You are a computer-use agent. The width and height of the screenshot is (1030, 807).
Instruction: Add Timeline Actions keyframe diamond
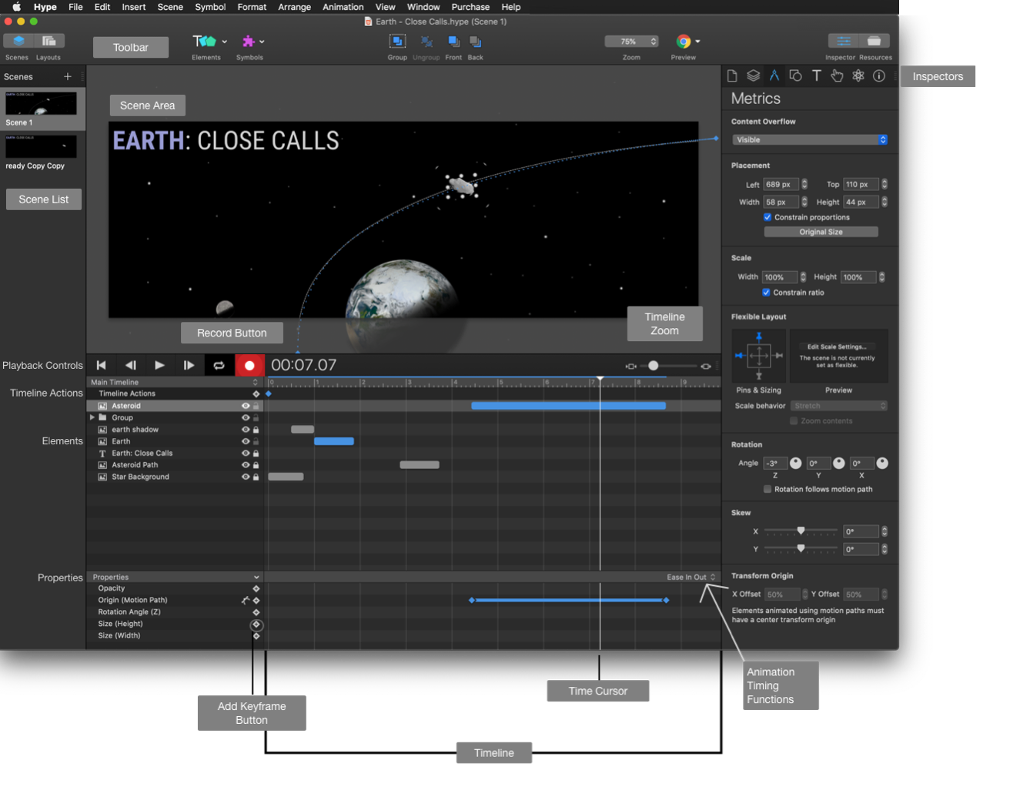[256, 393]
